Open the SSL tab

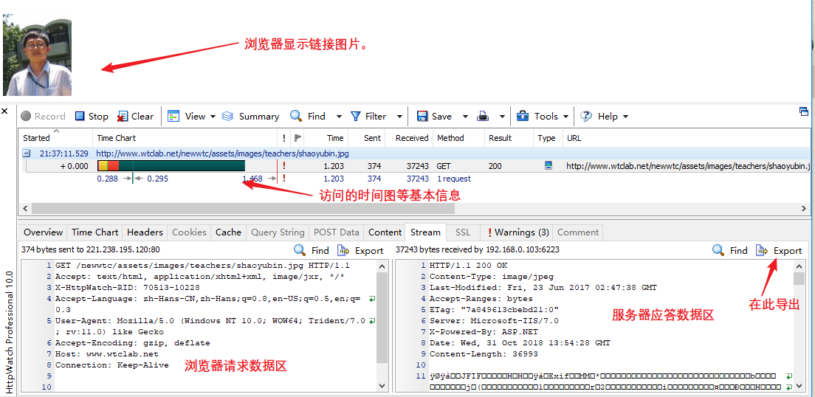[x=463, y=232]
